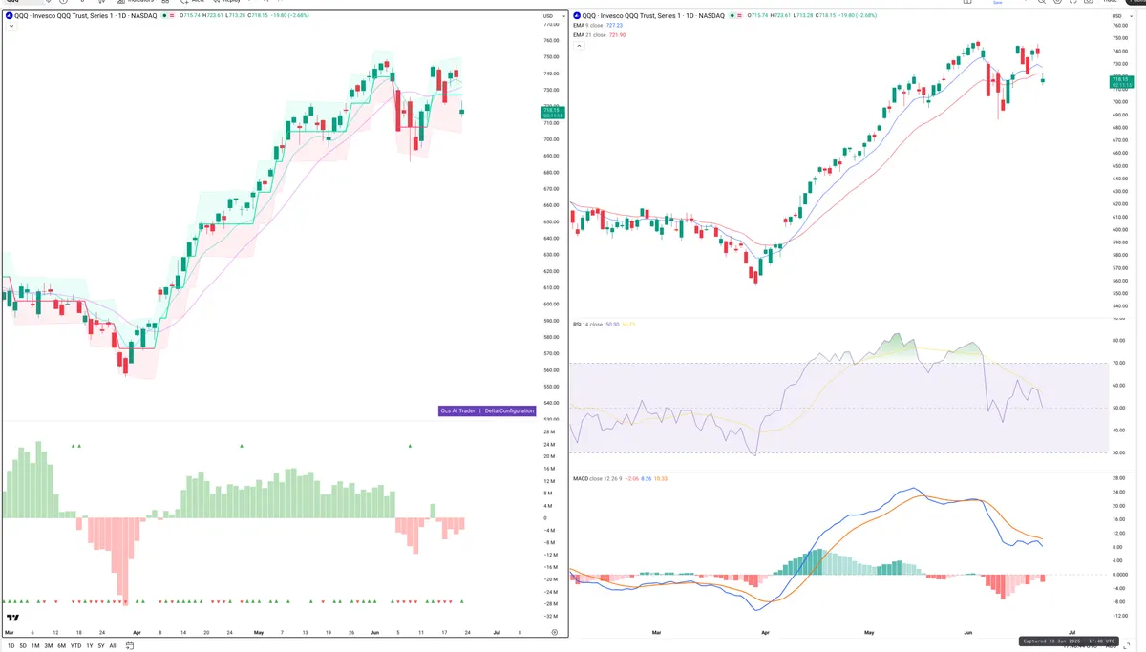Click the 70.00 level on RSI axis
The image size is (1146, 652).
pos(1118,363)
